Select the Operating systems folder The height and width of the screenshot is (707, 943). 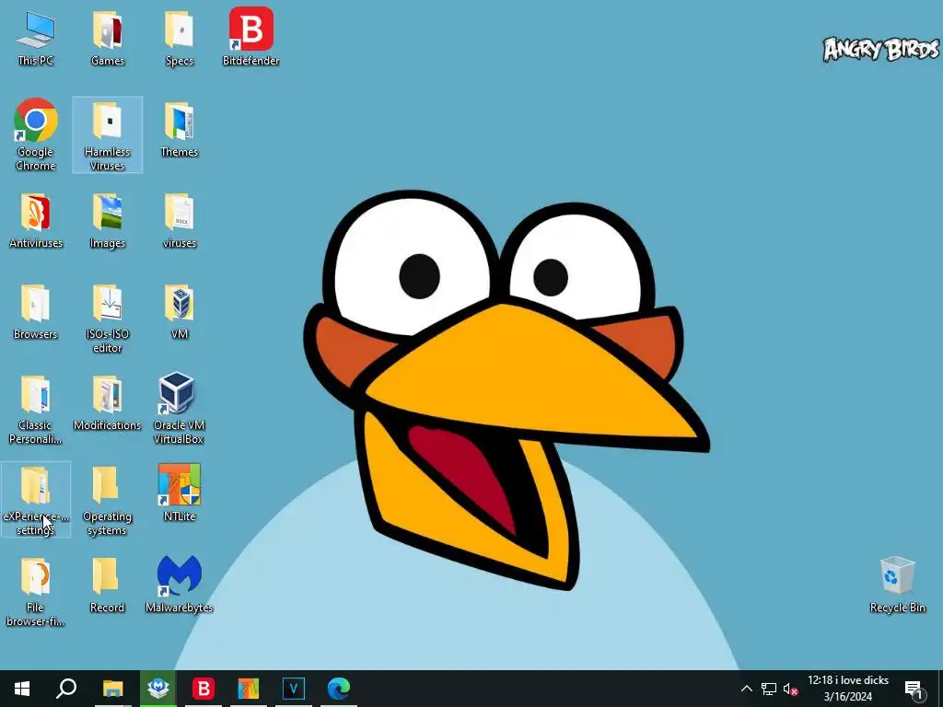[108, 500]
